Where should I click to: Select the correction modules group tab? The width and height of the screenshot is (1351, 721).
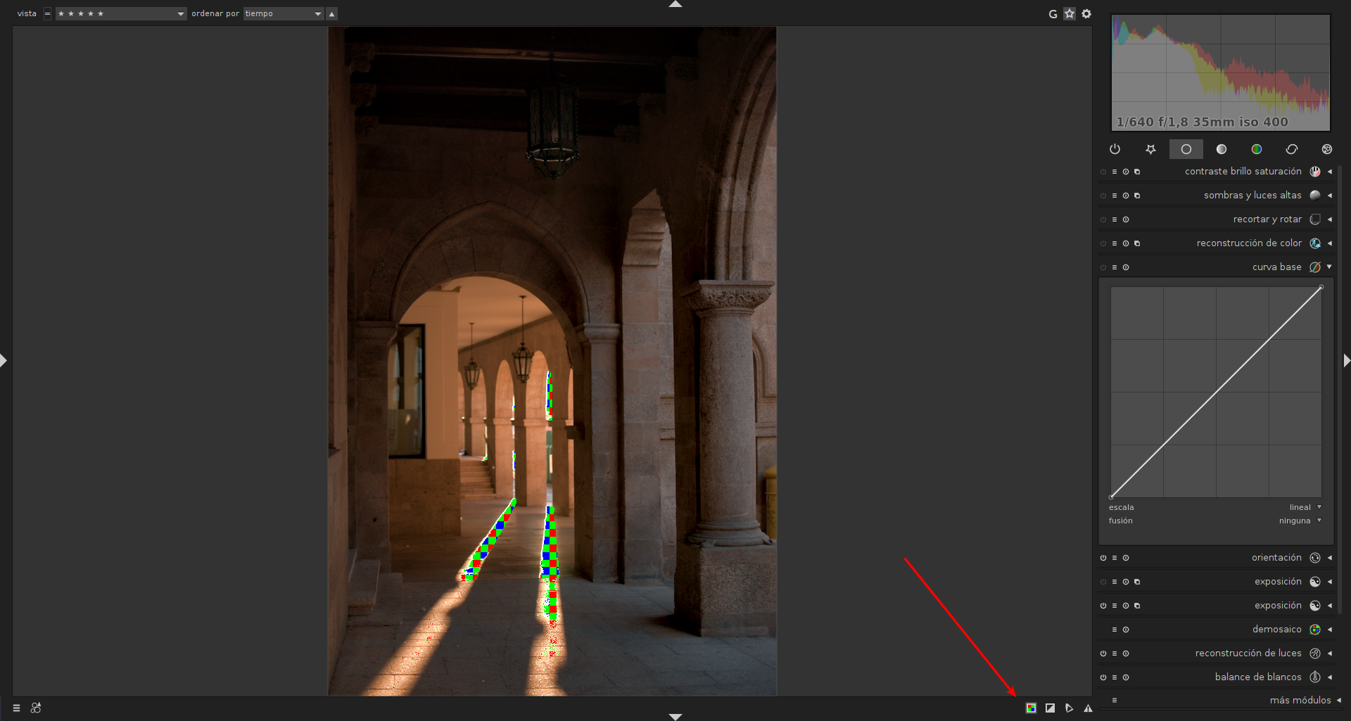[1292, 149]
